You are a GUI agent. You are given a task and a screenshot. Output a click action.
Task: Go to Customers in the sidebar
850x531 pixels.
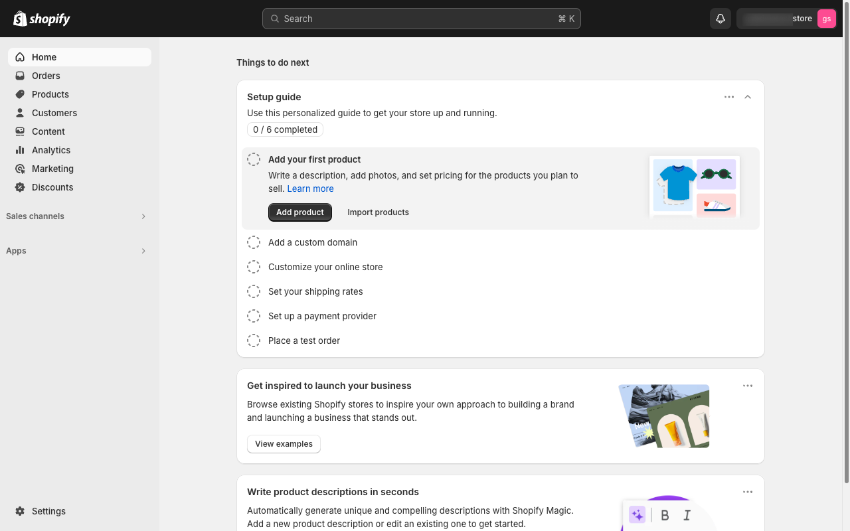click(x=54, y=113)
